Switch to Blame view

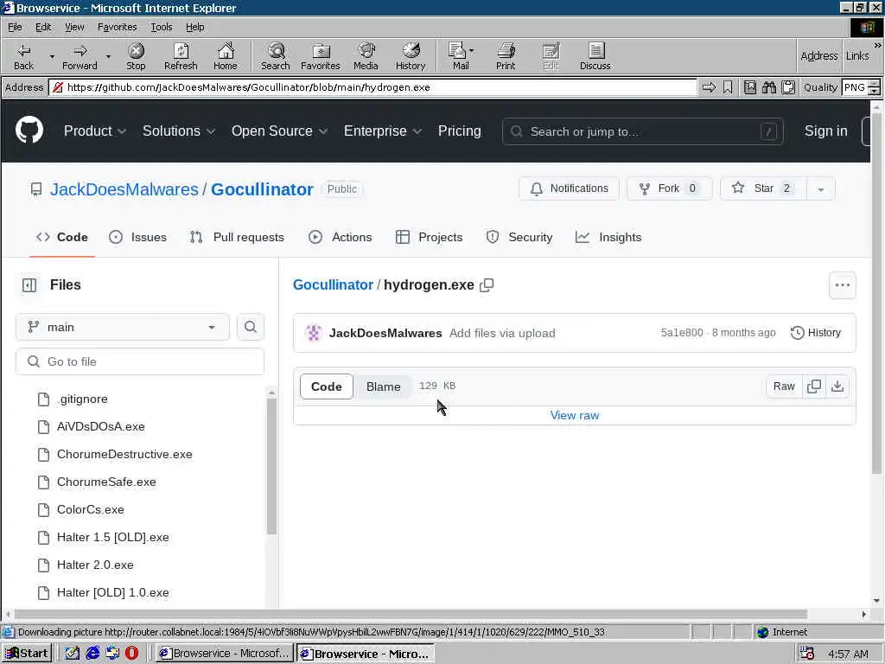[x=383, y=386]
